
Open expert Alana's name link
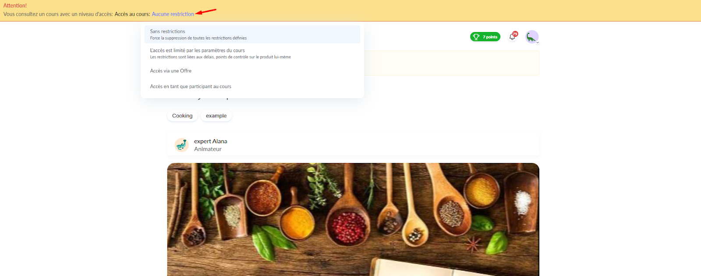pyautogui.click(x=211, y=141)
